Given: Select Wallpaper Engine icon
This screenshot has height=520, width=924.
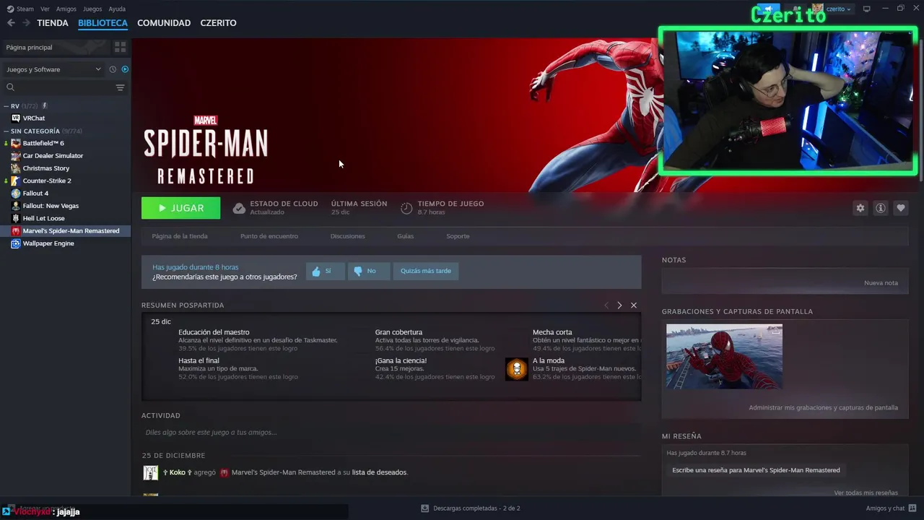Looking at the screenshot, I should pos(16,243).
